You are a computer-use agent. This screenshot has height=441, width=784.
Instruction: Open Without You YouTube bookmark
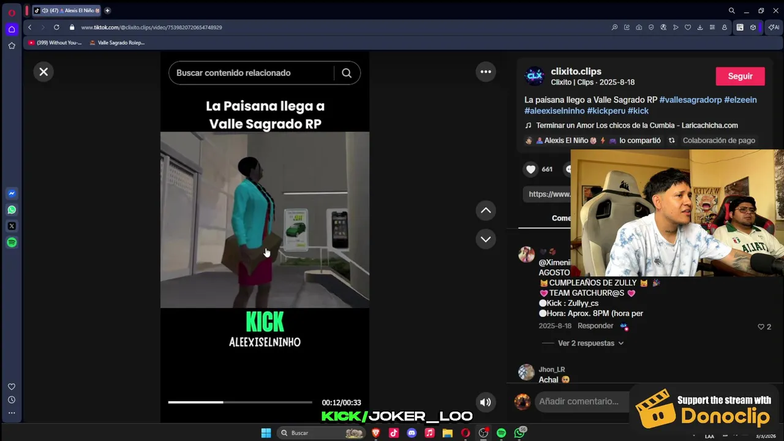[55, 43]
